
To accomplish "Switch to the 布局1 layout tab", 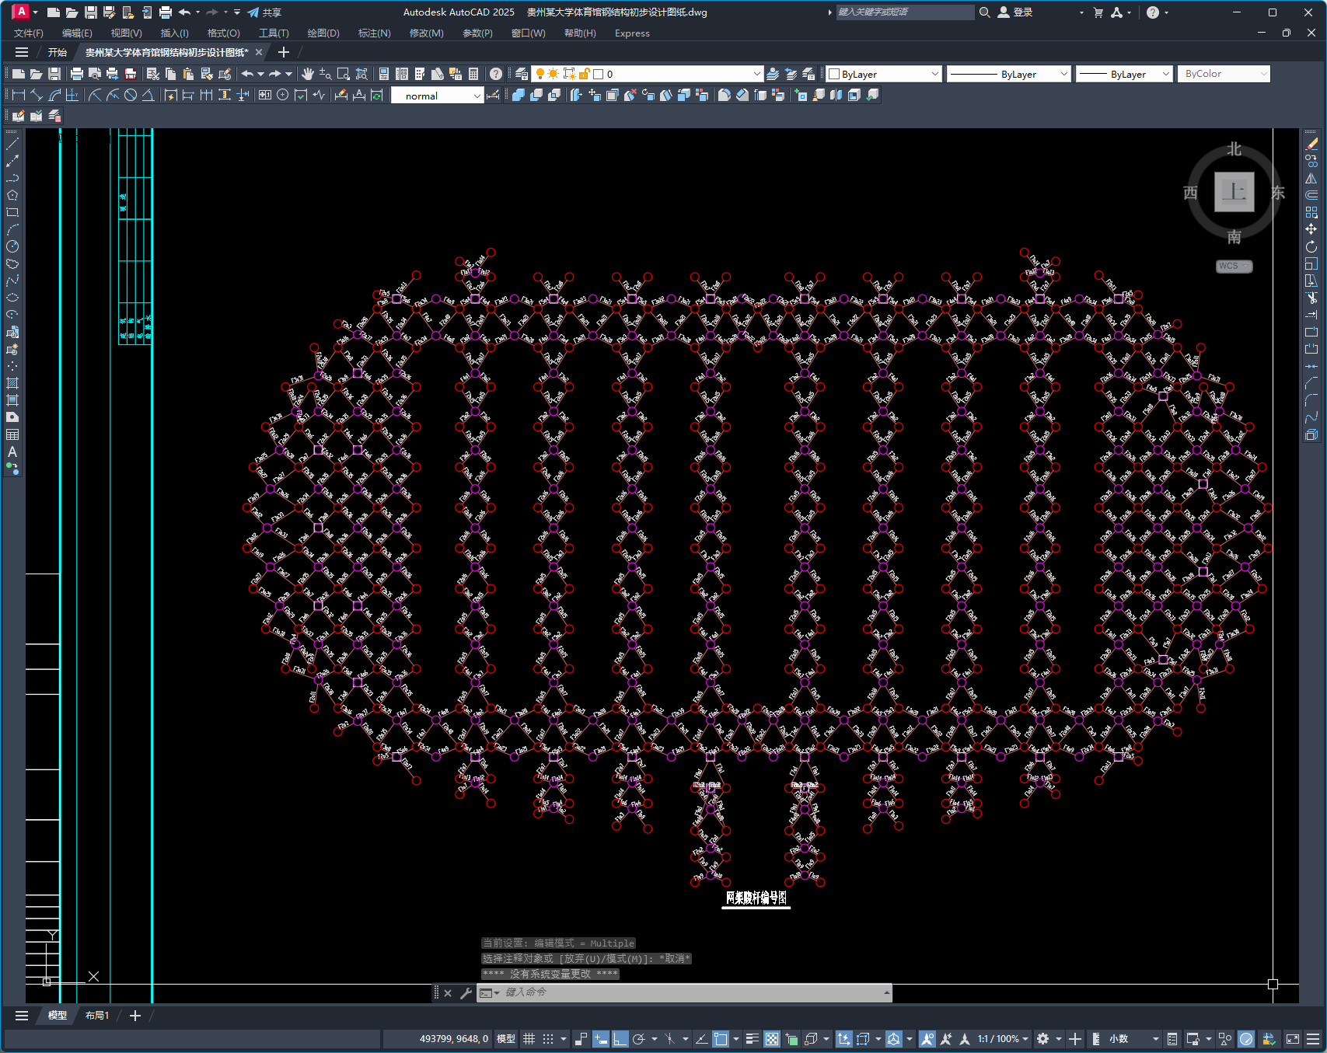I will [x=97, y=1016].
